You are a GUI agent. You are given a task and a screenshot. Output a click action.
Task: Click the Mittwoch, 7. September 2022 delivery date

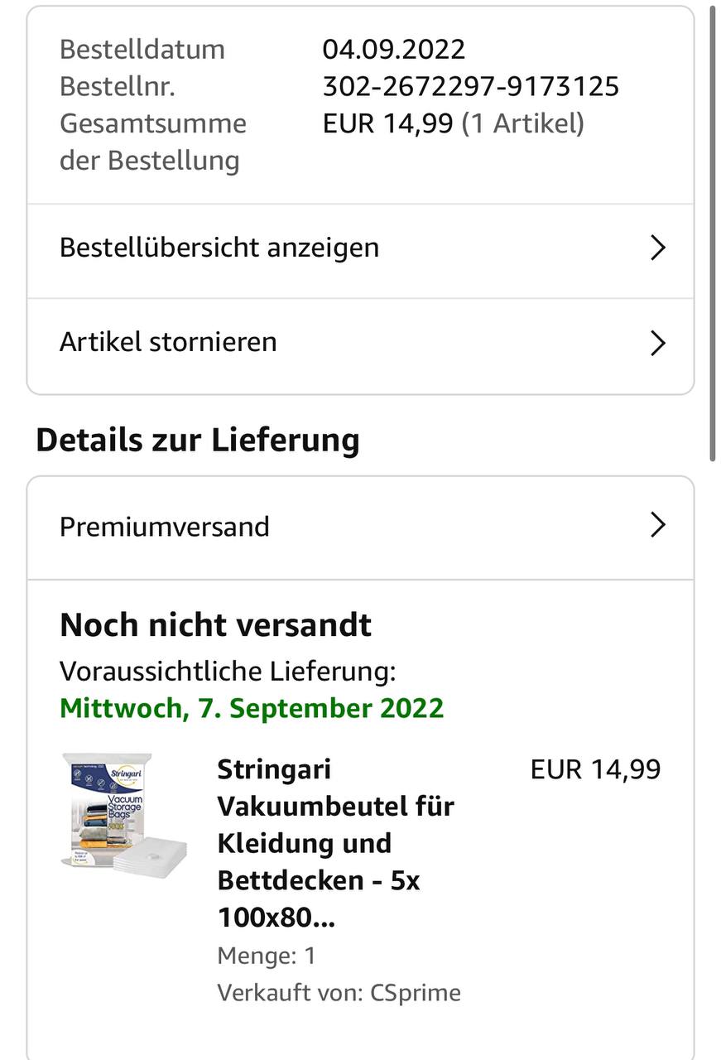click(x=252, y=708)
